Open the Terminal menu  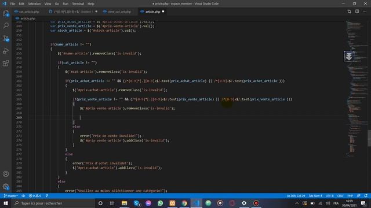point(78,4)
